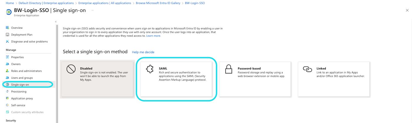Click the Single sign-on sidebar icon
Screen dimensions: 412x123
tap(7, 85)
